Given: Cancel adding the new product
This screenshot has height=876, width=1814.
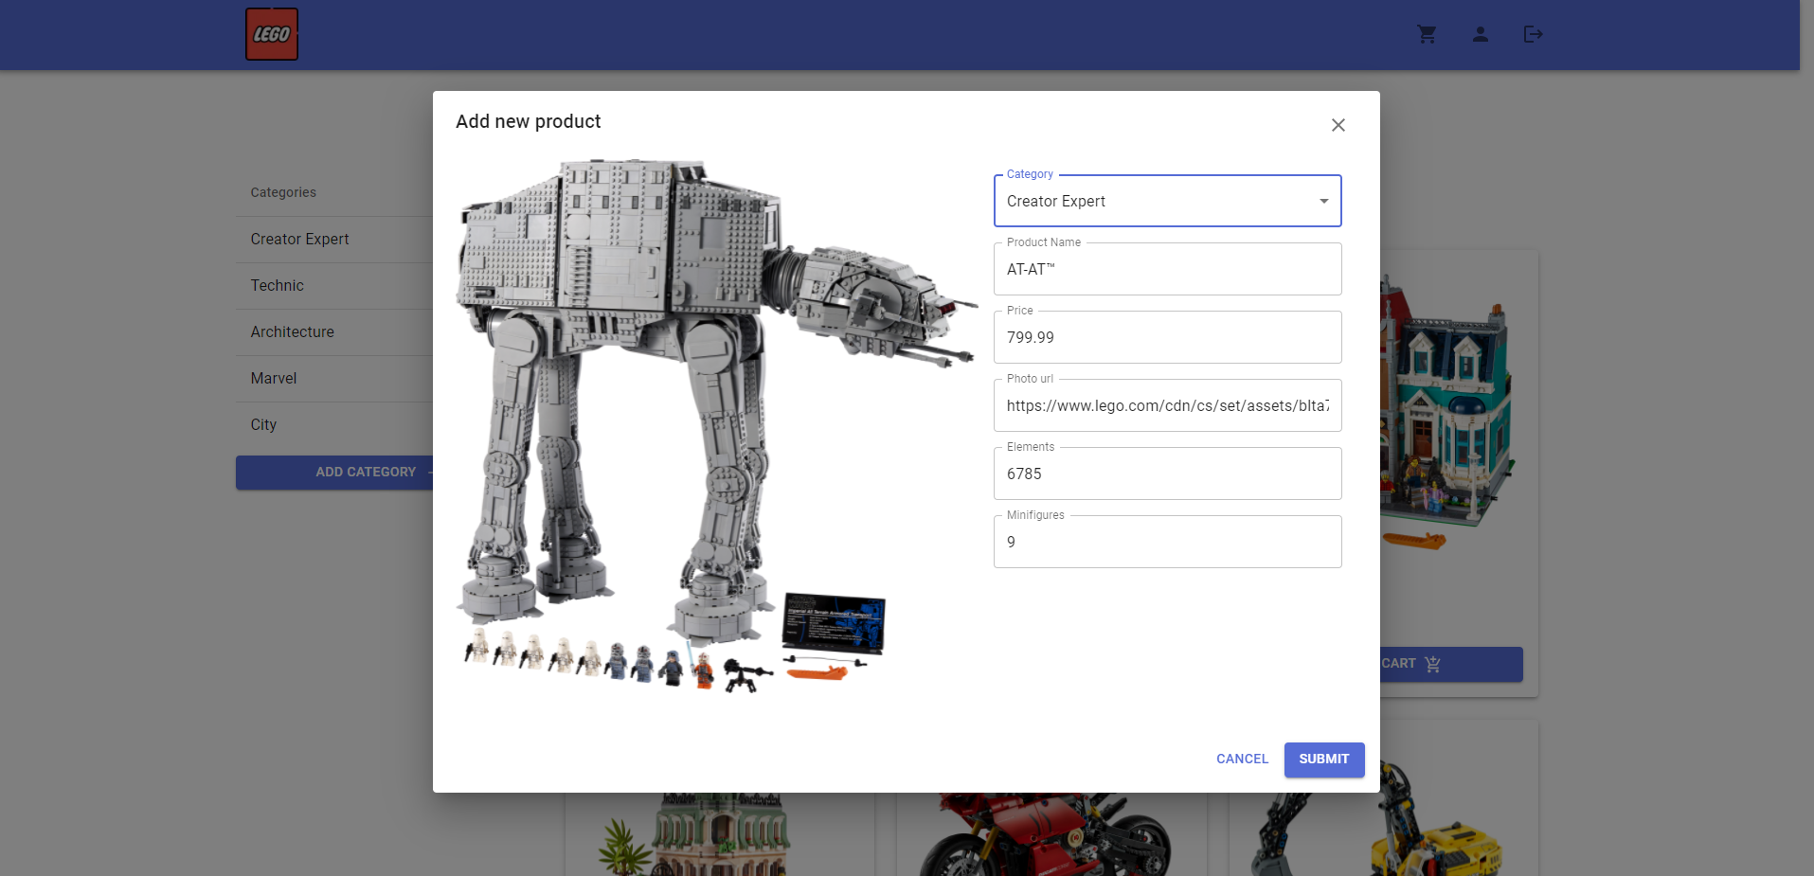Looking at the screenshot, I should [1242, 760].
